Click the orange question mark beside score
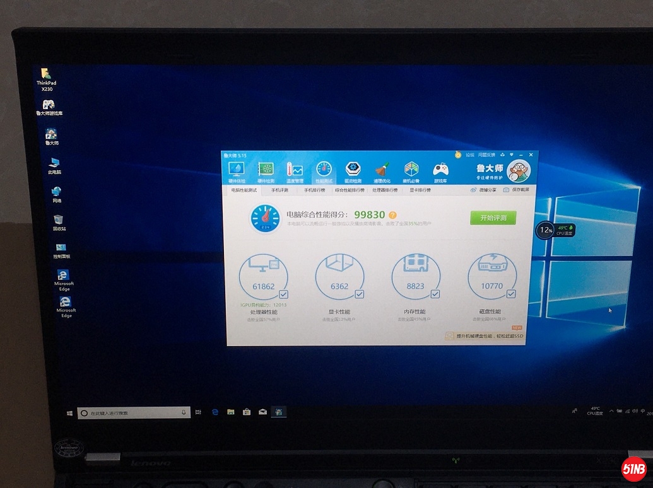 [392, 215]
